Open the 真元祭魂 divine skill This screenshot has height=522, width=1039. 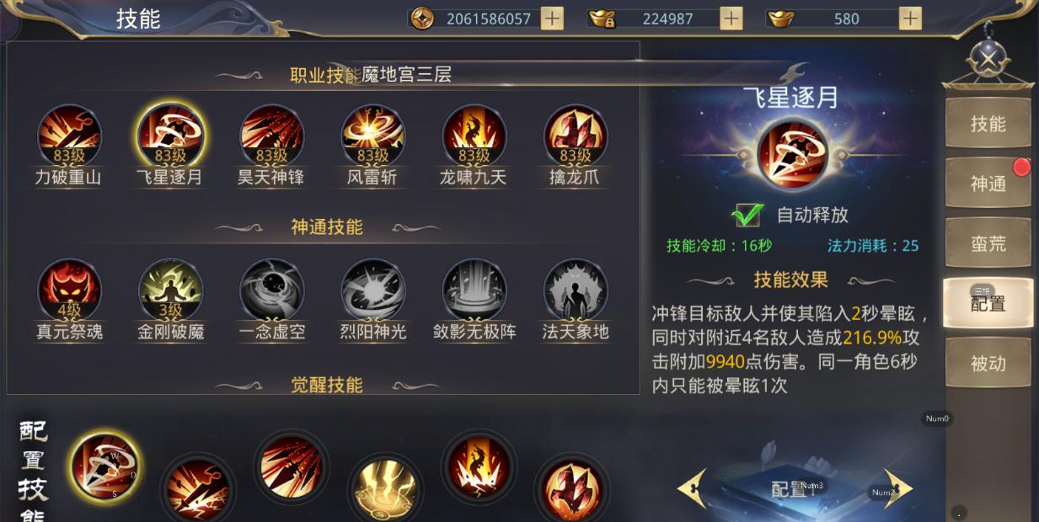69,290
